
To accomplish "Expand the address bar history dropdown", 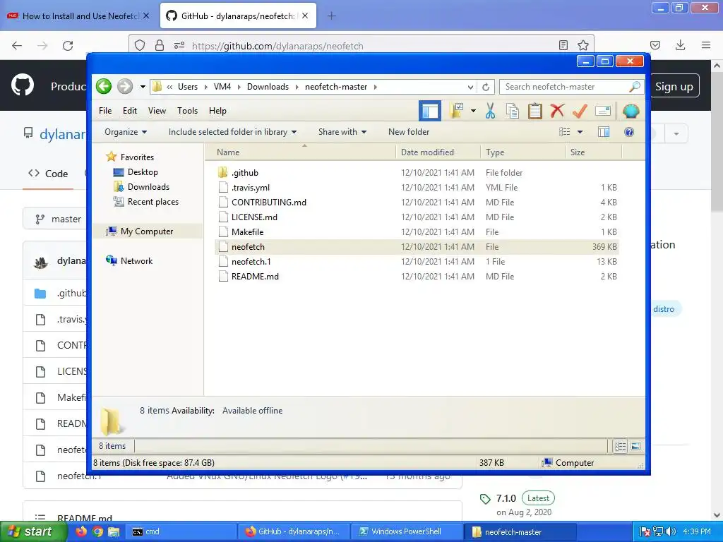I will pyautogui.click(x=470, y=87).
